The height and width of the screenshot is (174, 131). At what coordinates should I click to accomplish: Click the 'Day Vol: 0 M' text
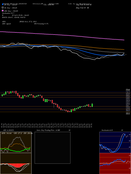82,8
